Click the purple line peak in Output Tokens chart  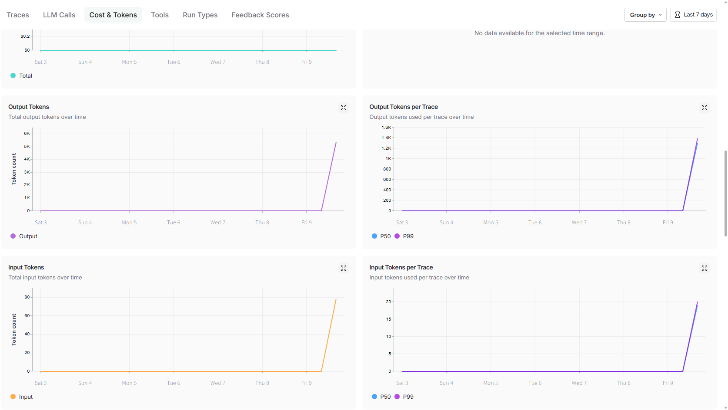(336, 143)
